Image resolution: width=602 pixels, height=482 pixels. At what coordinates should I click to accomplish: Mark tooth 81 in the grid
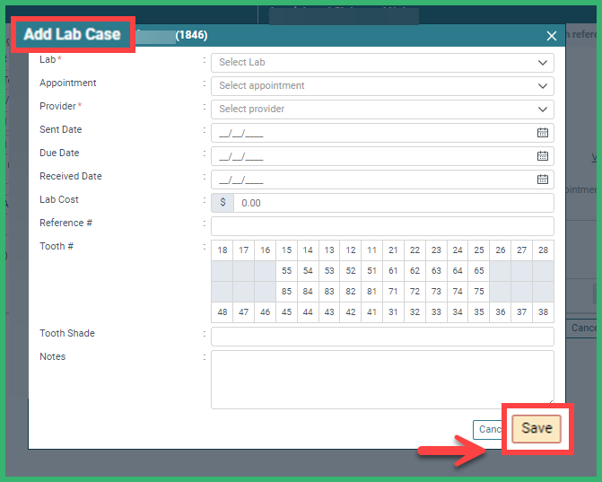[x=371, y=292]
